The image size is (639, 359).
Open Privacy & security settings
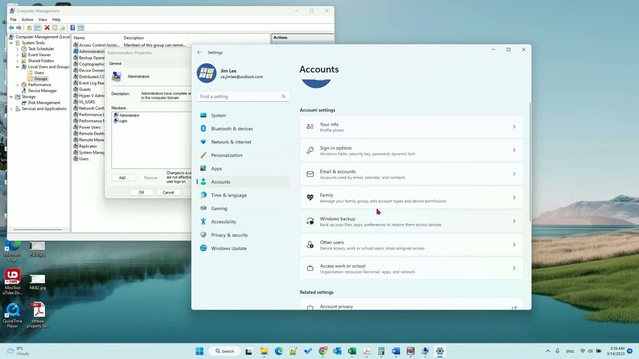pos(243,235)
